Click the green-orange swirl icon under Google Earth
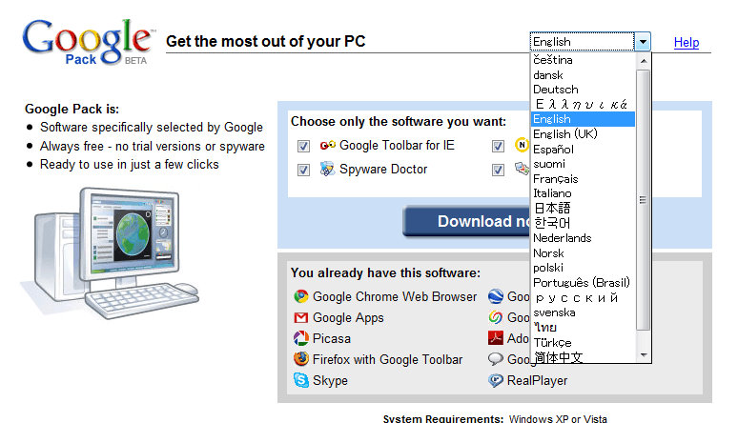Viewport: 738px width, 423px height. (496, 317)
